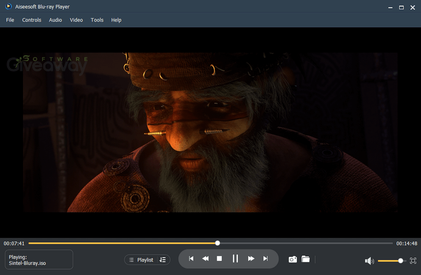
Task: Maximize the player window
Action: pos(401,8)
